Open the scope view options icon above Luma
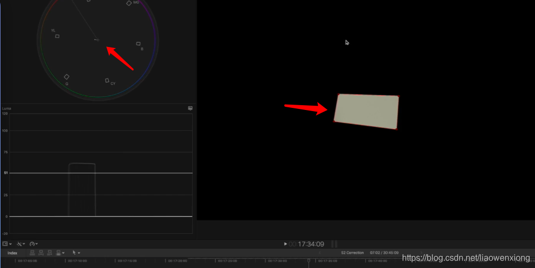This screenshot has width=535, height=268. tap(190, 108)
